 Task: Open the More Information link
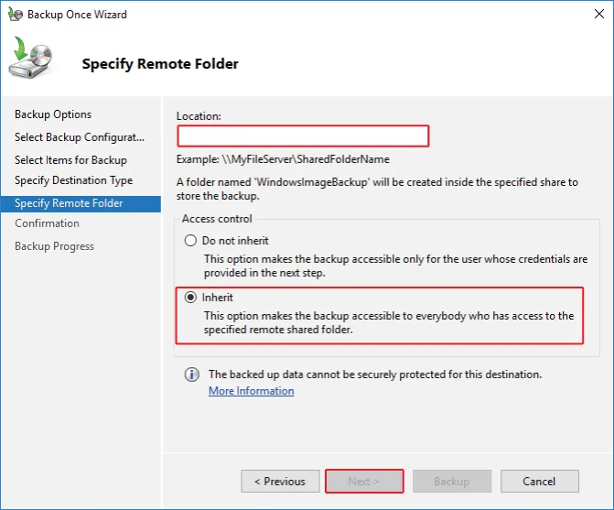coord(252,391)
